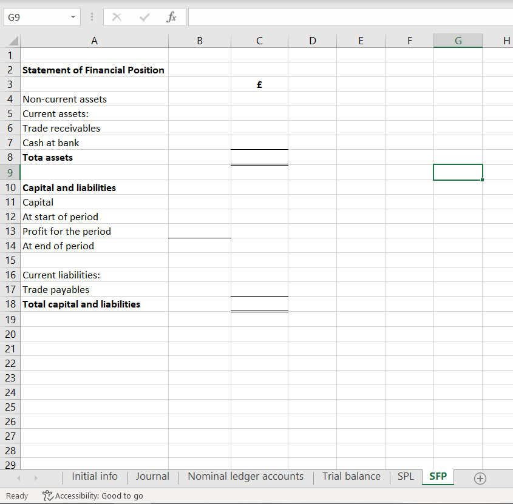This screenshot has height=504, width=513.
Task: Select the 'At end of period' cell
Action: click(94, 246)
